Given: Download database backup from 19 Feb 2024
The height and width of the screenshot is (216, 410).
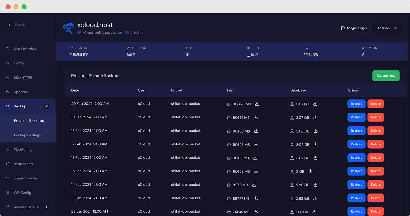Looking at the screenshot, I should tap(315, 117).
